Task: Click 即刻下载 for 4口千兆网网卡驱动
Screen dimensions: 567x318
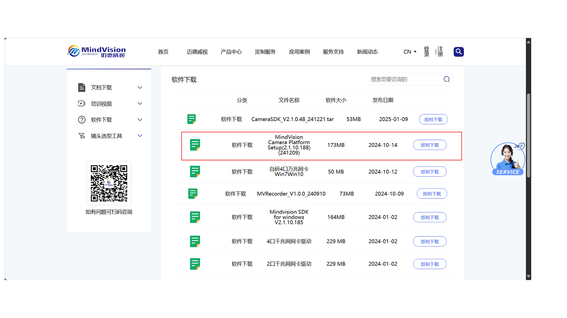Action: click(430, 241)
